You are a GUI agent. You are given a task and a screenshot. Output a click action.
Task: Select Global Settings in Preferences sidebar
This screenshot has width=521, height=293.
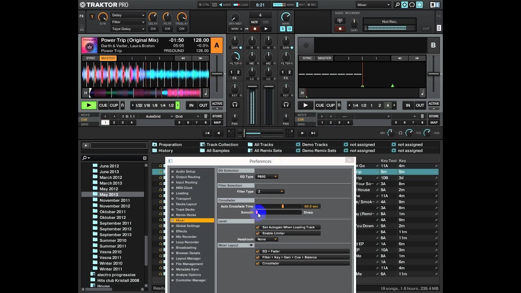point(188,226)
